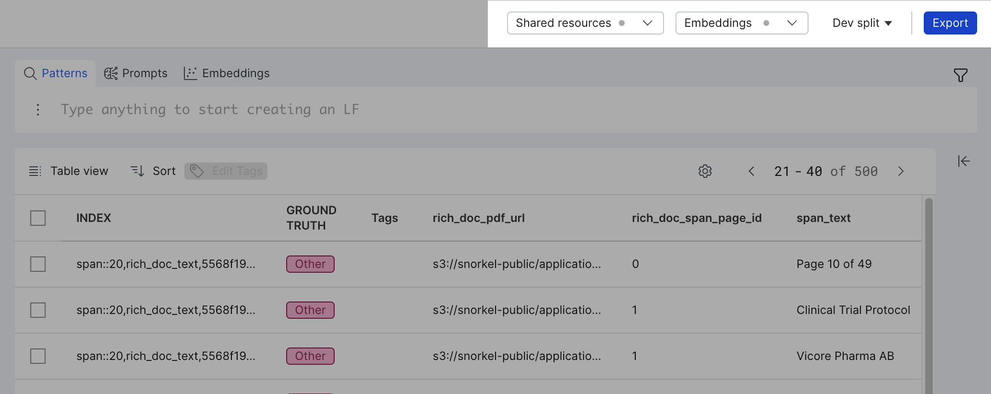This screenshot has width=991, height=394.
Task: Click the 'Clinical Trial Protocol' span text
Action: point(853,310)
